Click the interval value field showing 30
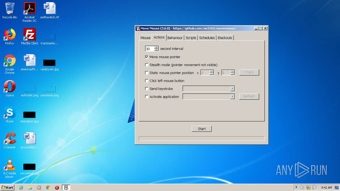This screenshot has height=191, width=340. tap(150, 49)
